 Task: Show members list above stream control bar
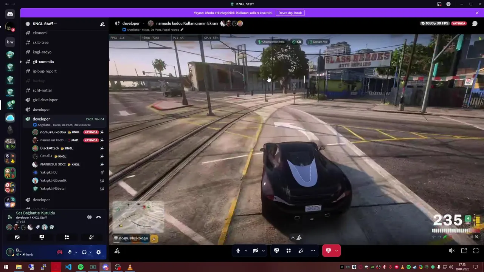click(x=296, y=238)
